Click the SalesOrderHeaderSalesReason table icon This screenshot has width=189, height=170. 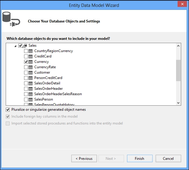[30, 94]
